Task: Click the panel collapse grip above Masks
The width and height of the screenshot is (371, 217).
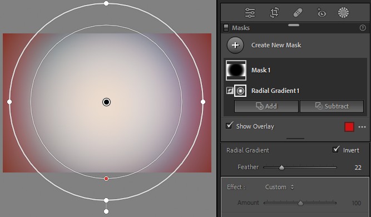Action: click(x=294, y=25)
